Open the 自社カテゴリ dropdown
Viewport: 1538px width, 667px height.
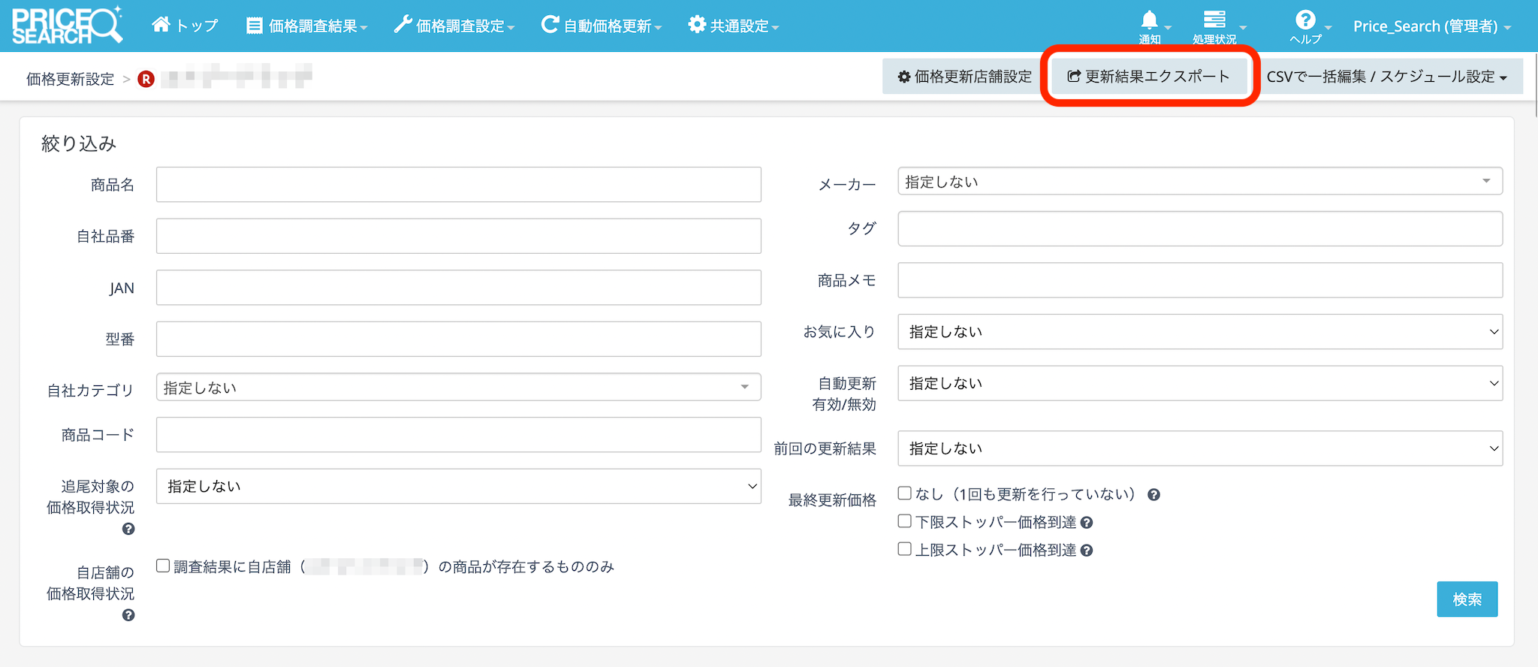[x=458, y=387]
